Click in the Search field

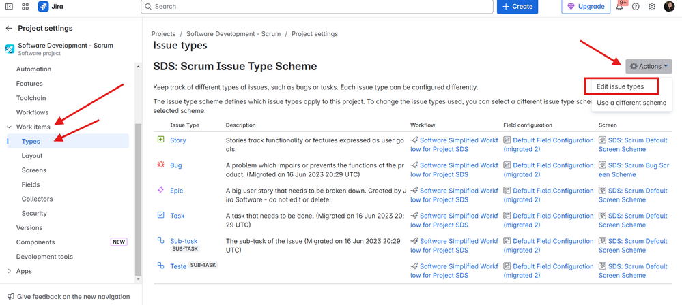[317, 7]
